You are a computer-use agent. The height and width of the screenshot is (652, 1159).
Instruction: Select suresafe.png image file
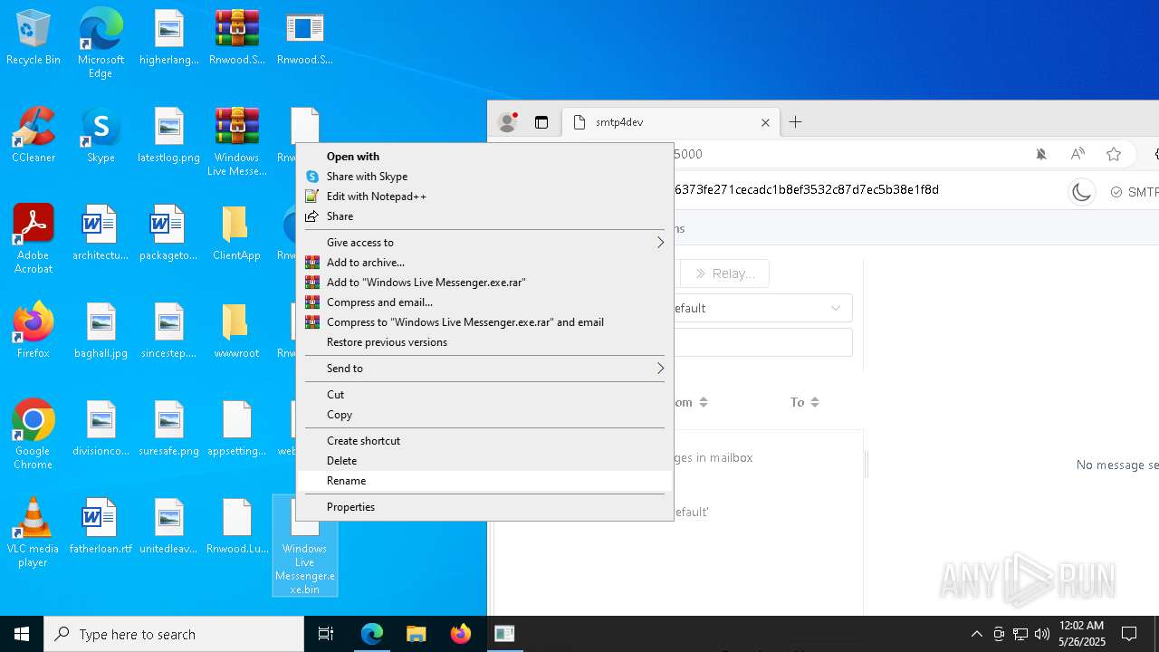tap(169, 429)
